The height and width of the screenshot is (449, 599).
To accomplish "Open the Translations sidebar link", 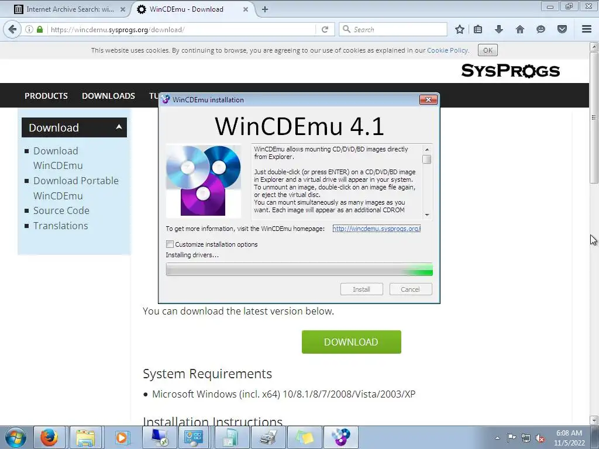I will click(60, 226).
